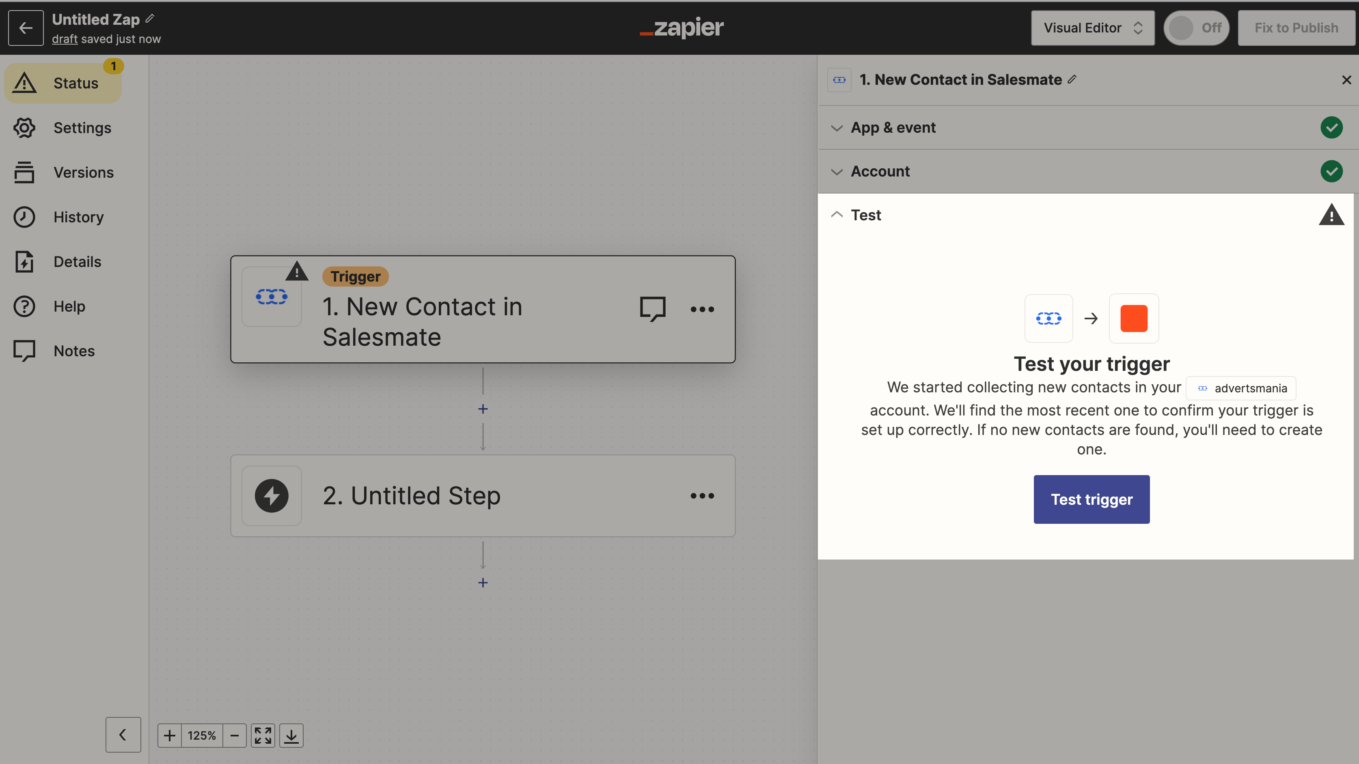
Task: Click the back arrow button
Action: point(25,28)
